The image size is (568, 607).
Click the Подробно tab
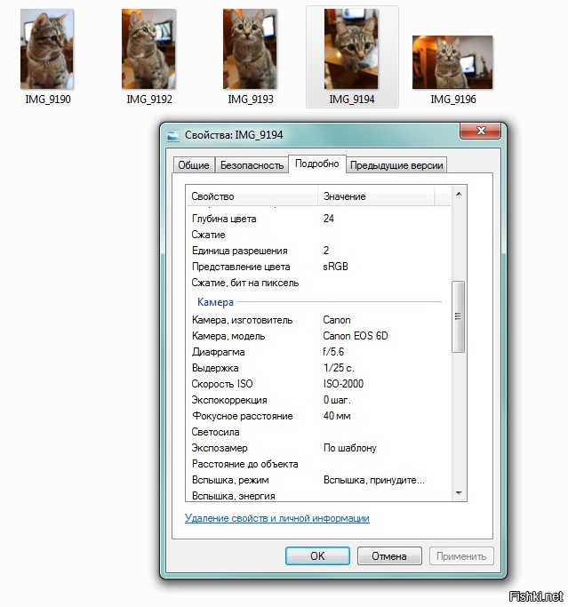(x=316, y=164)
